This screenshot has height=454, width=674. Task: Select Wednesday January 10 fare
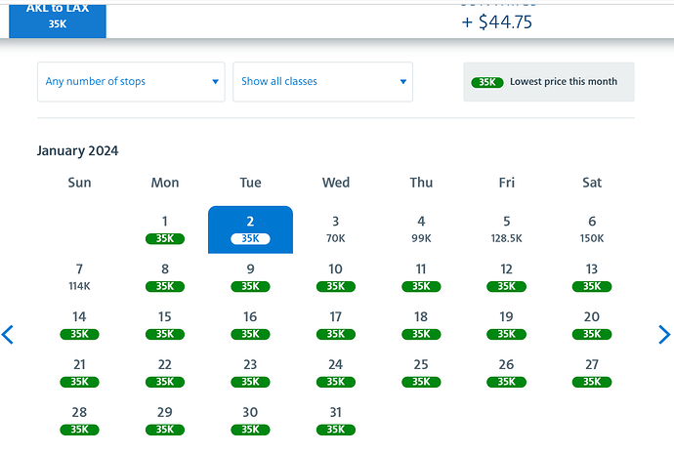click(x=335, y=276)
